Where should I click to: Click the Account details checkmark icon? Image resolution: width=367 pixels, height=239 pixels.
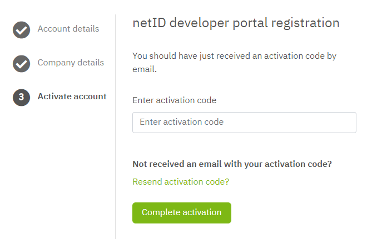point(21,30)
